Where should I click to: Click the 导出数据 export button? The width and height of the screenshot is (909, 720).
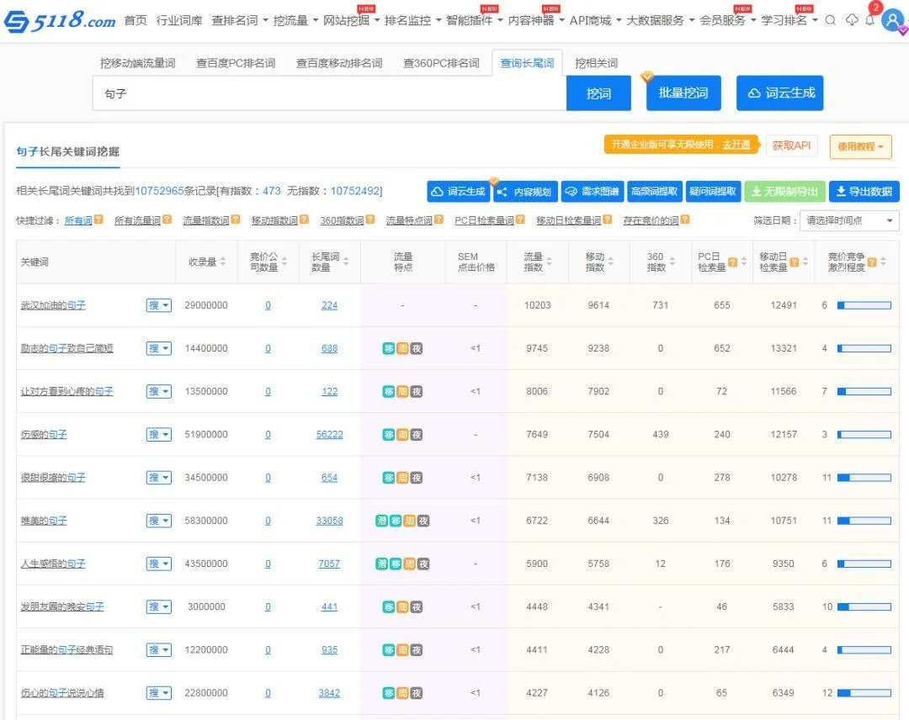(x=864, y=191)
